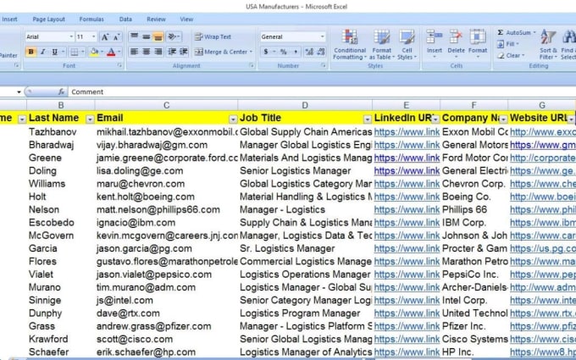The width and height of the screenshot is (576, 360).
Task: Open Font group dialog launcher
Action: coord(119,65)
